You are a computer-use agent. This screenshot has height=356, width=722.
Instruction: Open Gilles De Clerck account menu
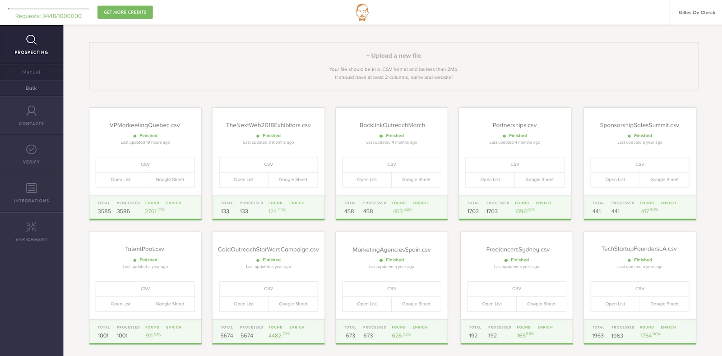tap(697, 13)
